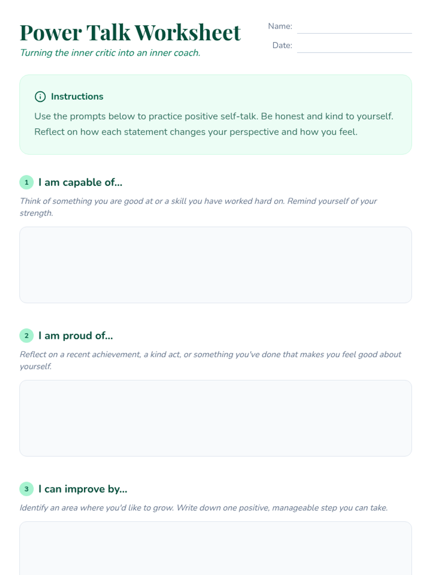The height and width of the screenshot is (575, 431).
Task: Focus the "I am capable of" answer box
Action: (215, 265)
